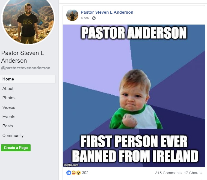Screen dimensions: 207x180
Task: Open the Posts section
Action: tap(8, 126)
